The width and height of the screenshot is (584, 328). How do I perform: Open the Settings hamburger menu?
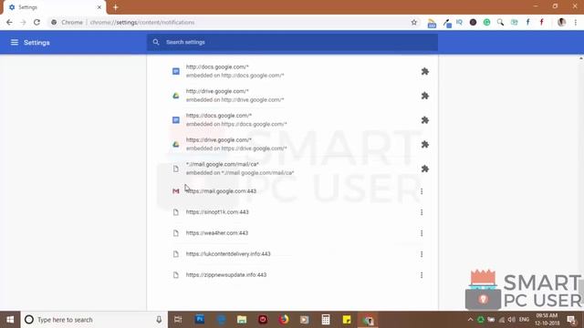15,43
